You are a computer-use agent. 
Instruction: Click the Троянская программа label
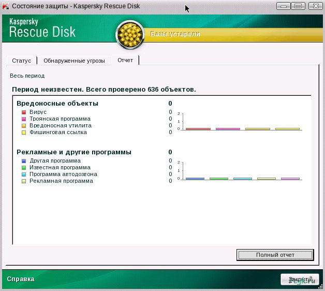pos(60,119)
